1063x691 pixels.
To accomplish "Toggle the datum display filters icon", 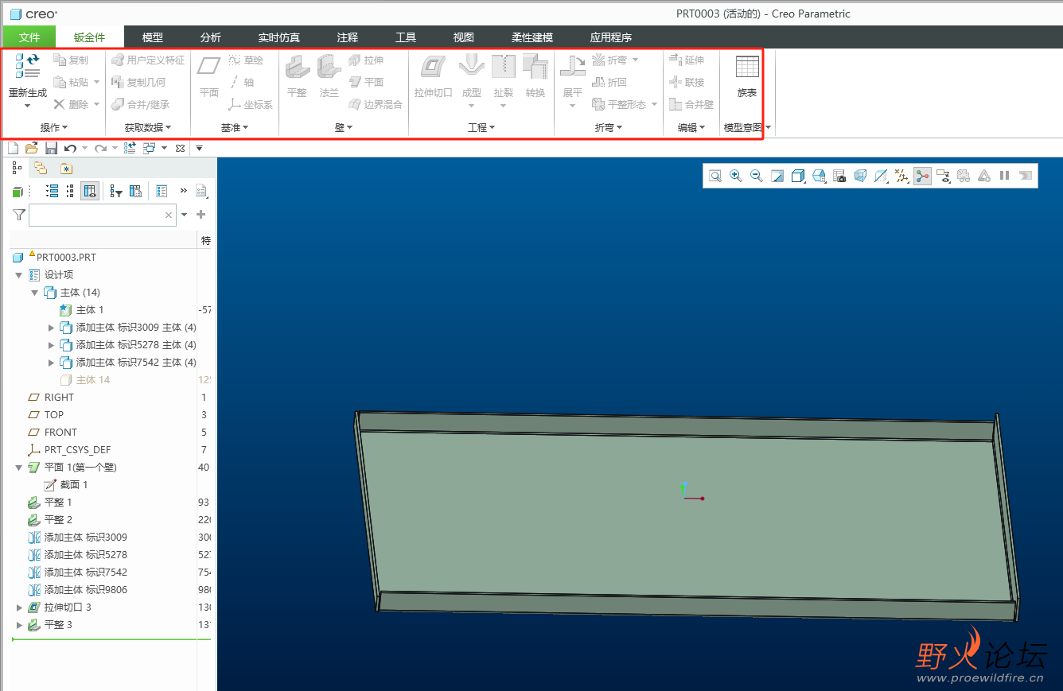I will pos(901,176).
